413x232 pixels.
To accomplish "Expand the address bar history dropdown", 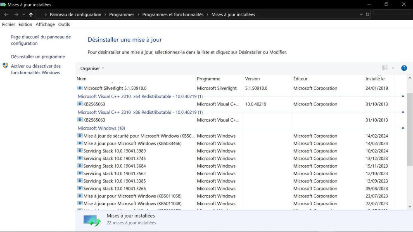I will pos(361,14).
